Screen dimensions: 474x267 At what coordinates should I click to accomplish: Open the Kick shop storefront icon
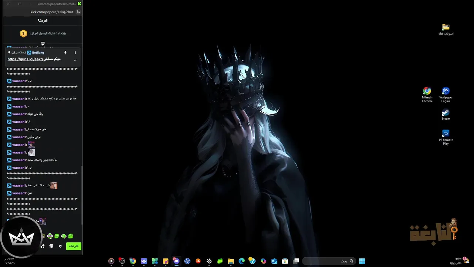[51, 246]
